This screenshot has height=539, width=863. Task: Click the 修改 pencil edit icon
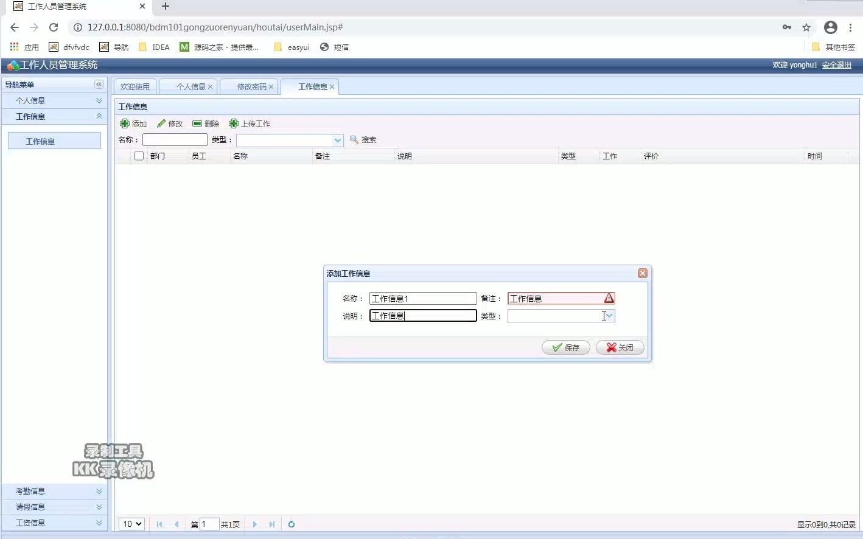[x=161, y=123]
